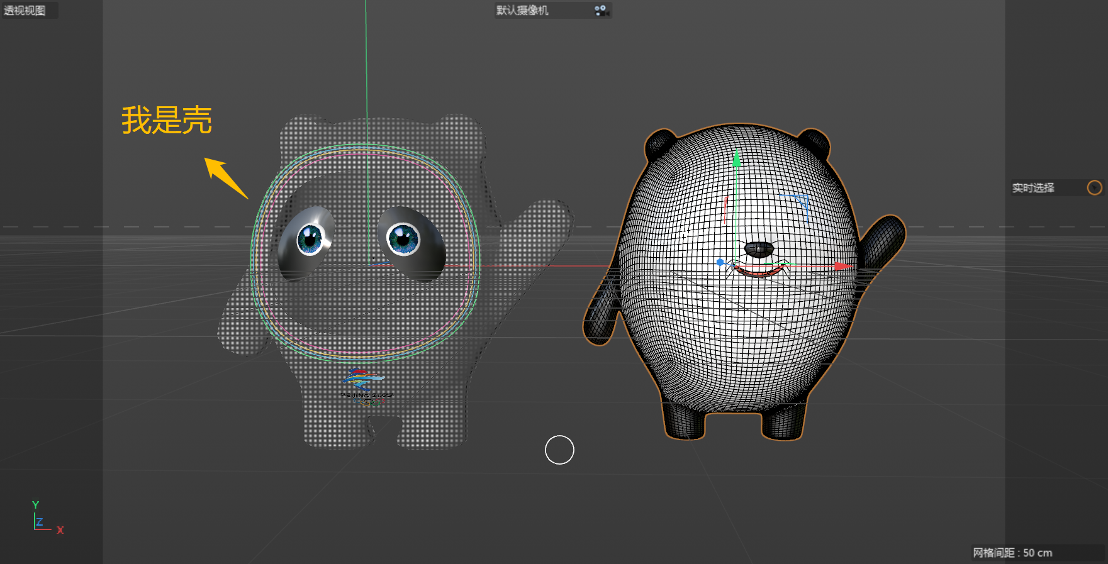Viewport: 1108px width, 564px height.
Task: Click the camera icon beside 默认摄像机
Action: point(601,10)
